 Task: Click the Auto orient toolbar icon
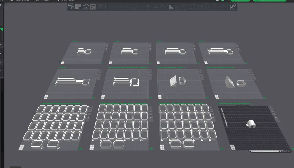(x=86, y=6)
